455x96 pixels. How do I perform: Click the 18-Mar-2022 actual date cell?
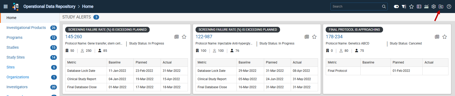(174, 87)
